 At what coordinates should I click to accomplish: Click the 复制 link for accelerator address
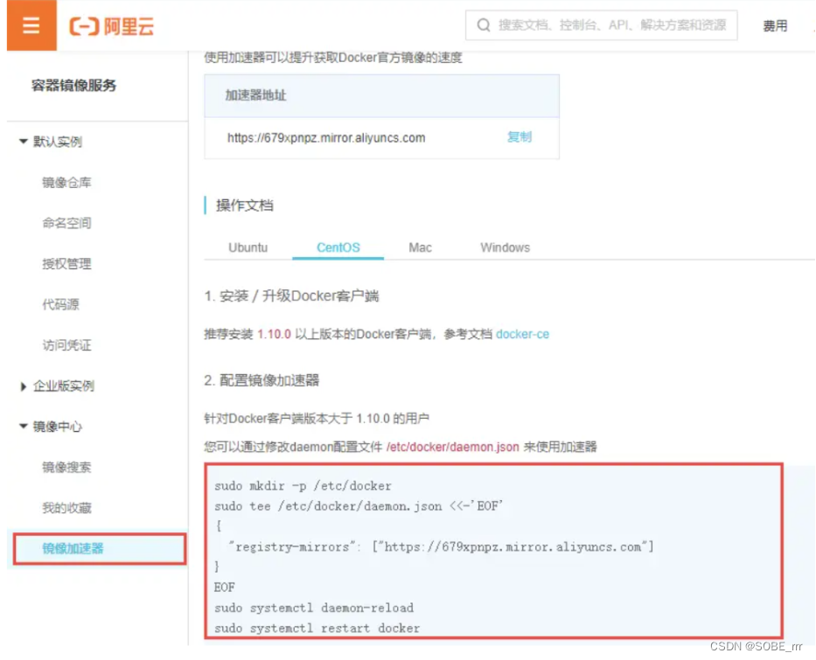click(x=520, y=136)
